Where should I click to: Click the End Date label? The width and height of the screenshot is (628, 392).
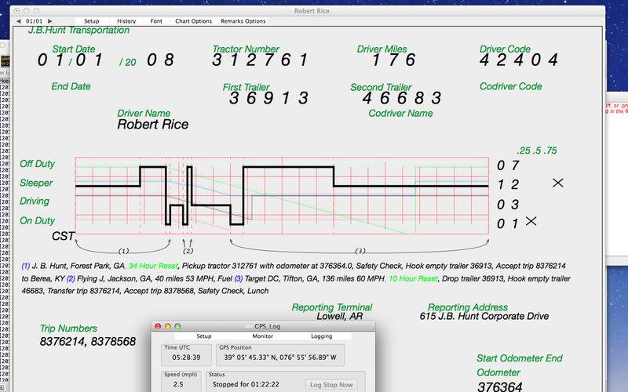[71, 86]
